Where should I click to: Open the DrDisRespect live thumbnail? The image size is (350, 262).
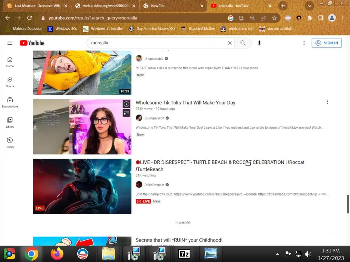click(x=82, y=186)
